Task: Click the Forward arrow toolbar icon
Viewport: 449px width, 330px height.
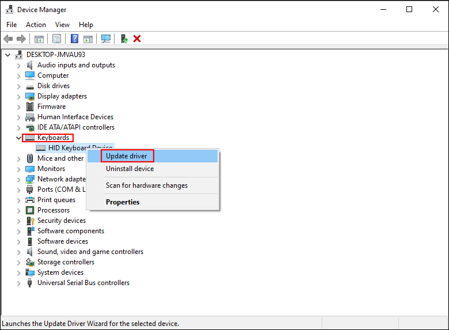Action: pyautogui.click(x=21, y=39)
